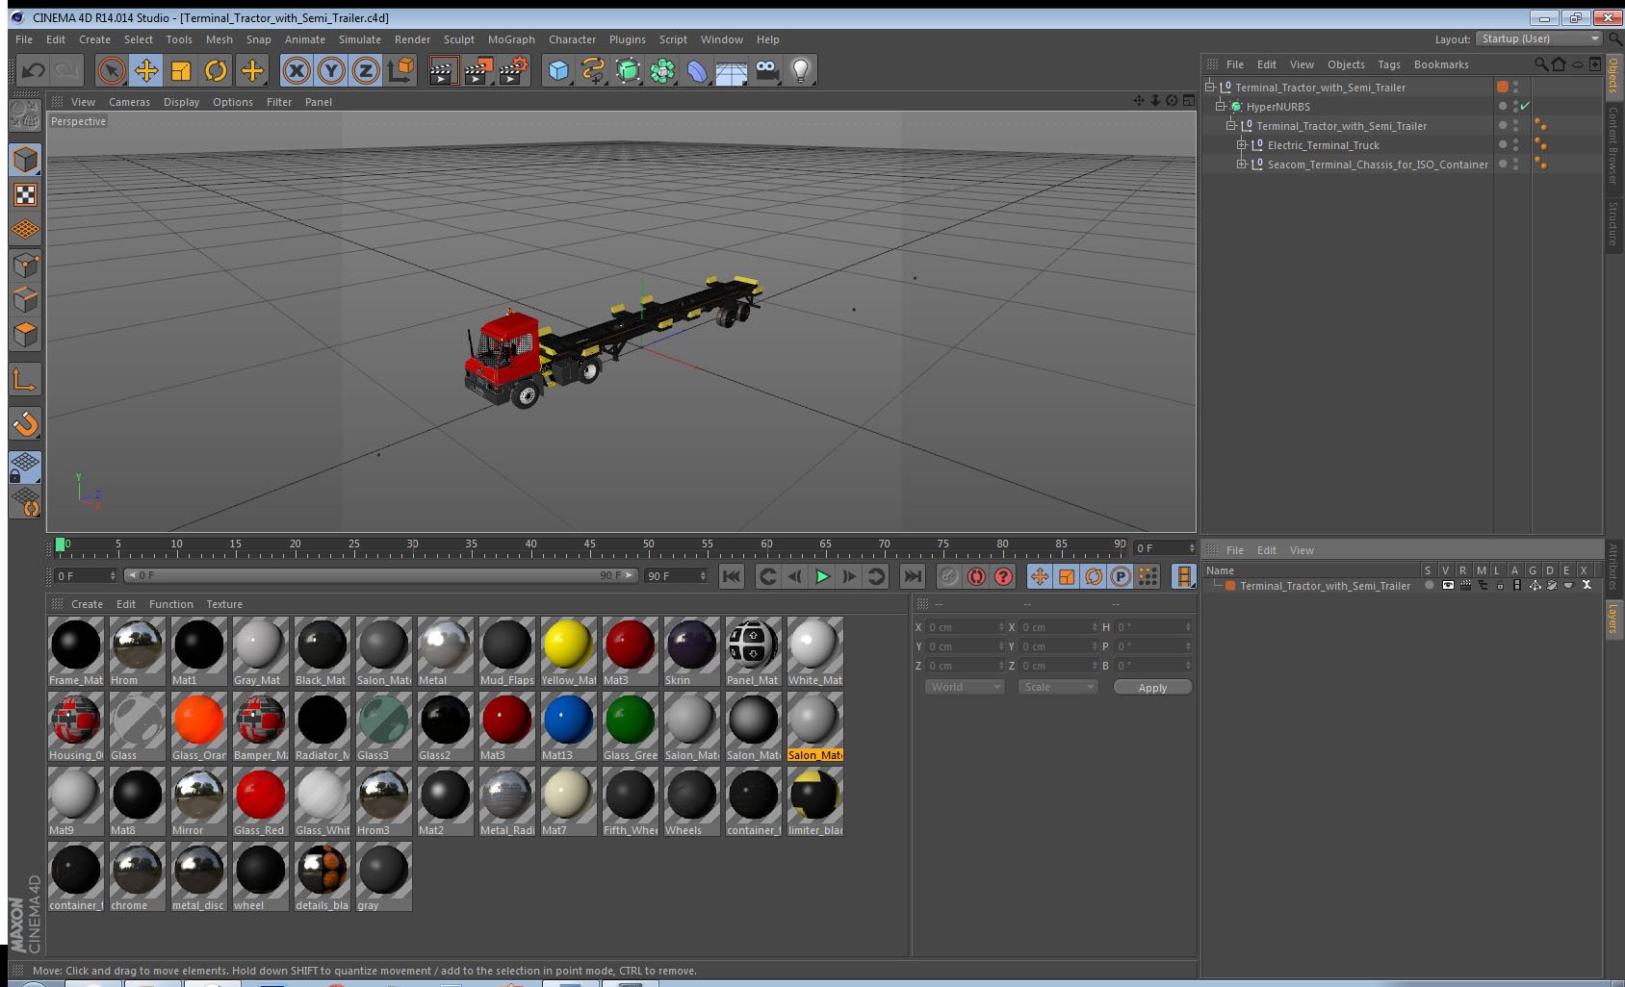The image size is (1625, 987).
Task: Open the Array modeling objects icon
Action: pyautogui.click(x=662, y=70)
